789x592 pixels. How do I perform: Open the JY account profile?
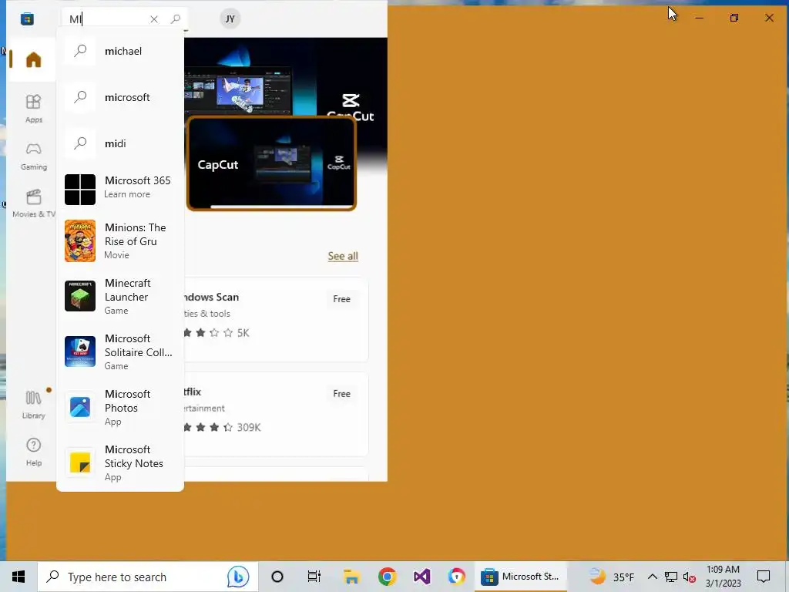point(230,19)
